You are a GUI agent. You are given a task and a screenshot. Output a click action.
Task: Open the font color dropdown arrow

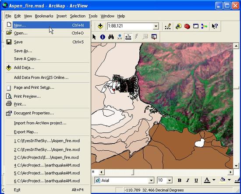tap(214, 180)
